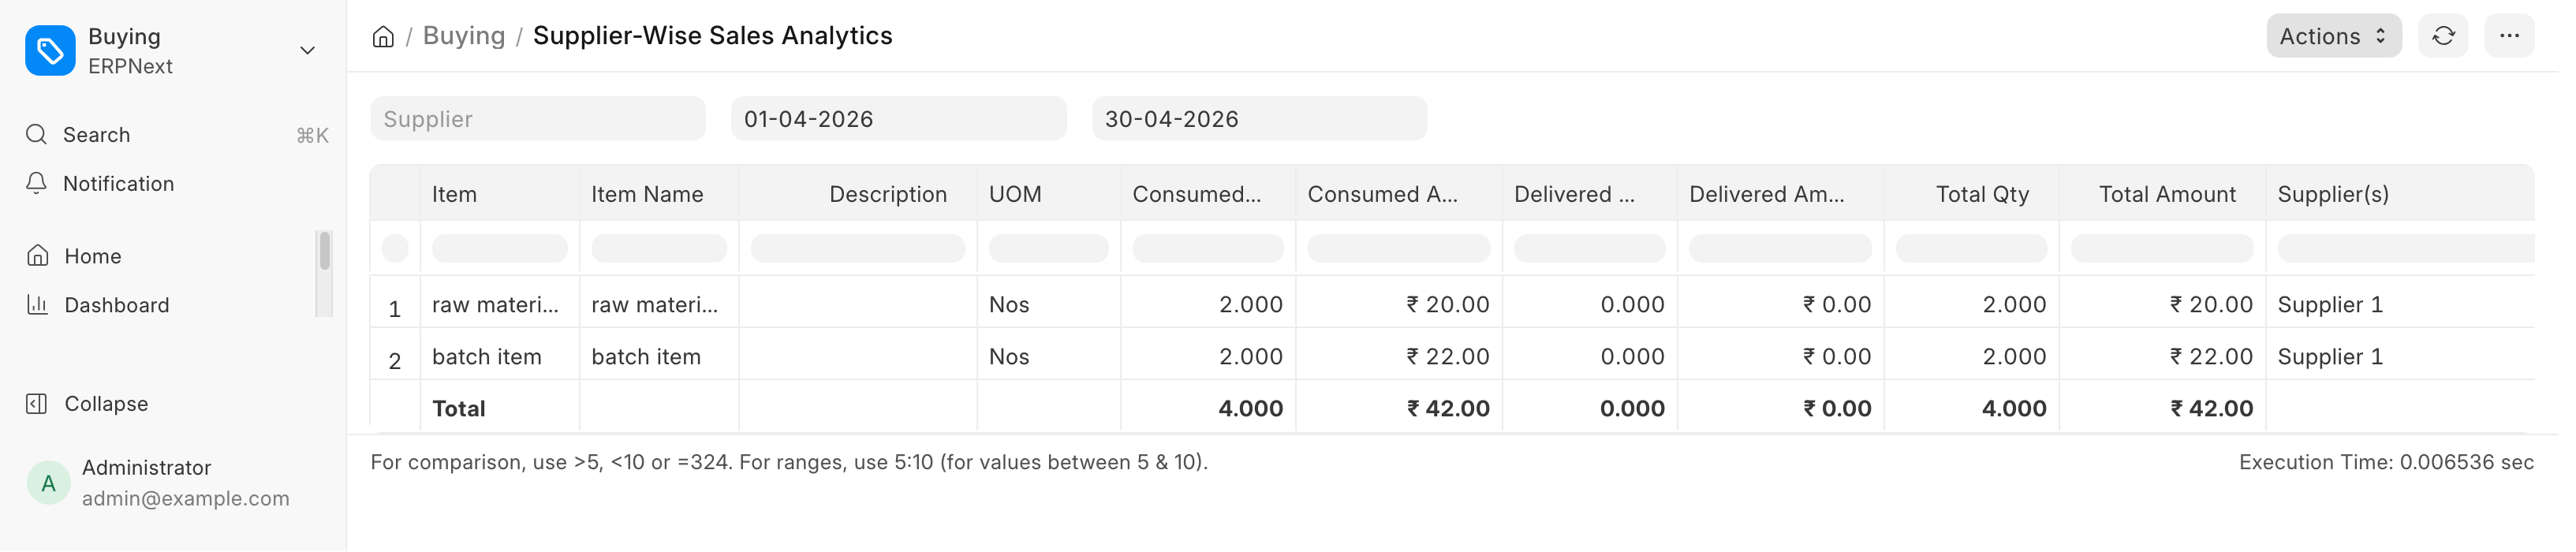The image size is (2576, 552).
Task: Click the Item column header
Action: point(454,194)
